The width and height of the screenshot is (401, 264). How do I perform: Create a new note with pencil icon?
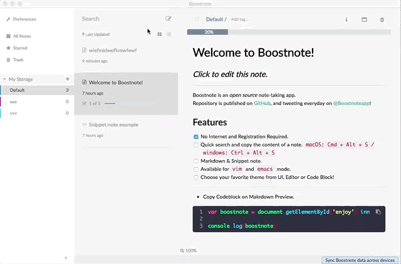pyautogui.click(x=169, y=18)
